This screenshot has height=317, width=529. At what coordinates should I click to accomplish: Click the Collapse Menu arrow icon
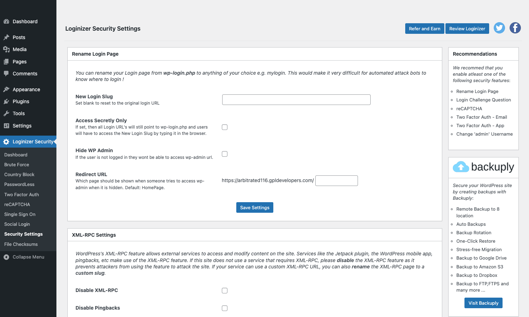click(x=6, y=257)
